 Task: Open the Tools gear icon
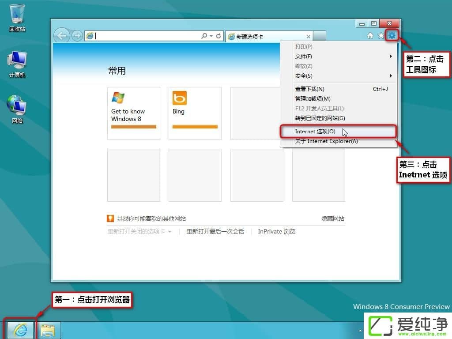pyautogui.click(x=392, y=35)
